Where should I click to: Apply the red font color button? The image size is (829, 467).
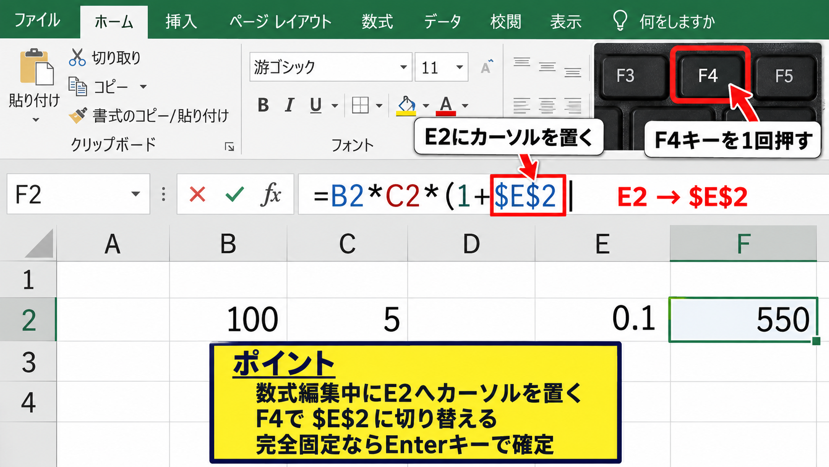point(446,106)
